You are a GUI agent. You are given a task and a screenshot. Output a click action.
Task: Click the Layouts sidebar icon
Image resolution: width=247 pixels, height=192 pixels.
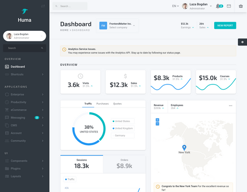click(x=7, y=176)
